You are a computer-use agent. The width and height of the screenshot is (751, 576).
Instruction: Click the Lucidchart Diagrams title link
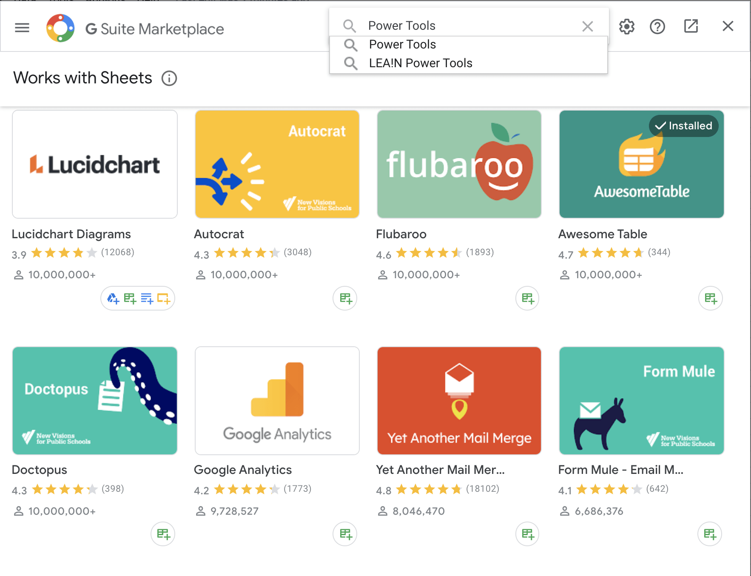click(x=71, y=234)
